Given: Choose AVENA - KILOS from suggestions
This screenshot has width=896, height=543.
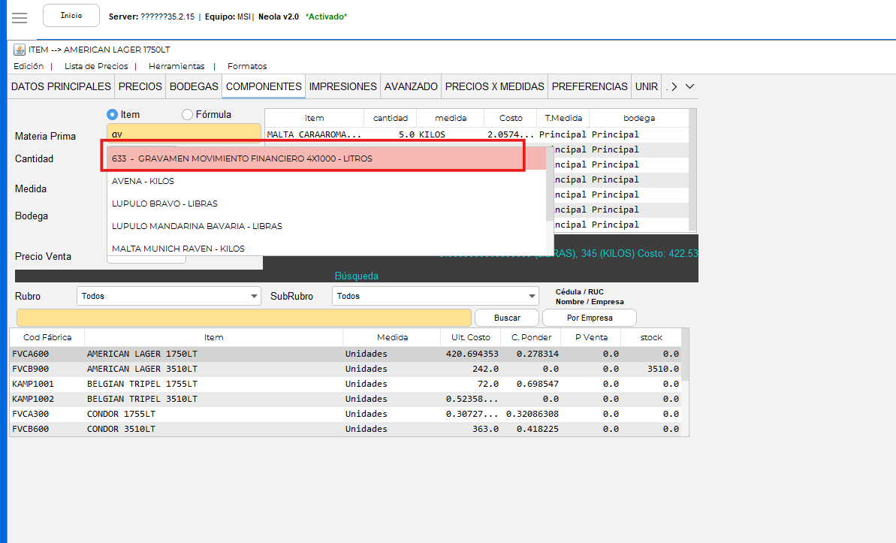Looking at the screenshot, I should tap(143, 181).
